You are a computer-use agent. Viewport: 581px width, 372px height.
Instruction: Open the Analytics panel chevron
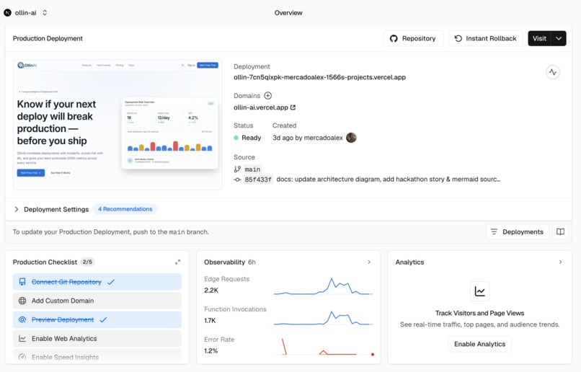[560, 262]
